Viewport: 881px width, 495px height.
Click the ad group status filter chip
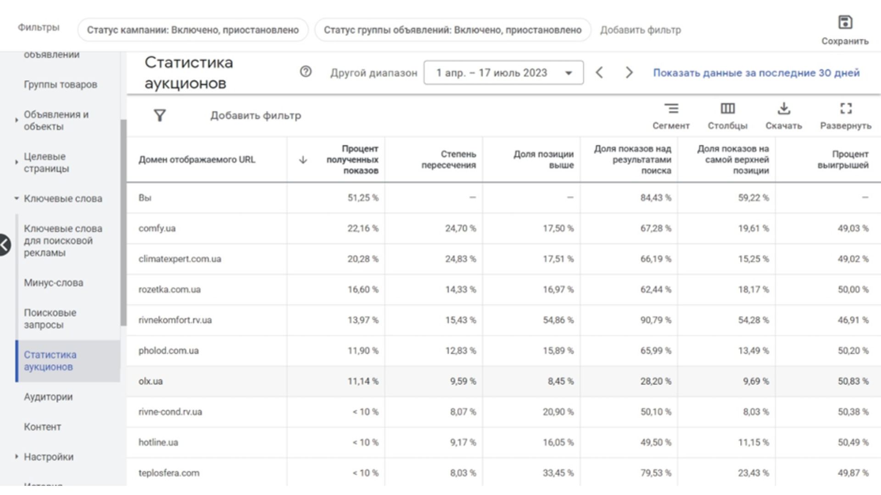pos(452,30)
